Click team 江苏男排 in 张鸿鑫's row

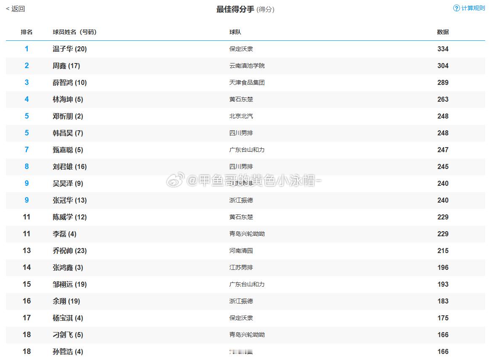click(241, 268)
